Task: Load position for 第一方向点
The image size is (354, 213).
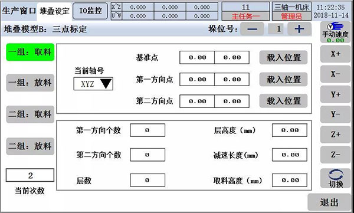Action: pos(283,79)
